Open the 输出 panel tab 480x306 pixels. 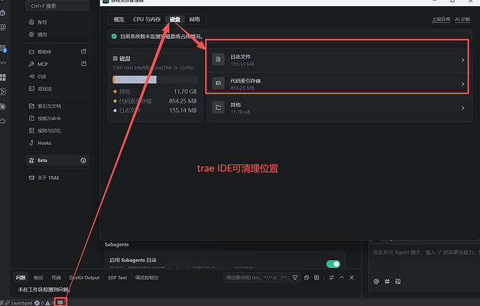tap(38, 278)
